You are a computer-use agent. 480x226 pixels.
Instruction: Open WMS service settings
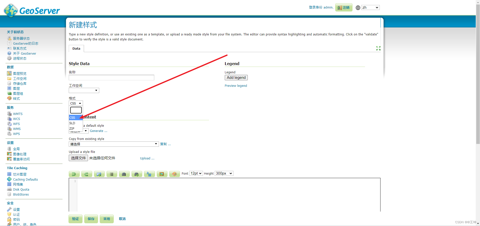(x=17, y=129)
